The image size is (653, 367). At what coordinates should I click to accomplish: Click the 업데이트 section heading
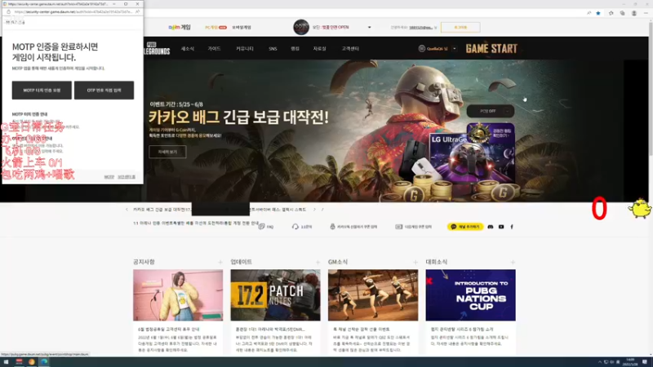pos(241,262)
